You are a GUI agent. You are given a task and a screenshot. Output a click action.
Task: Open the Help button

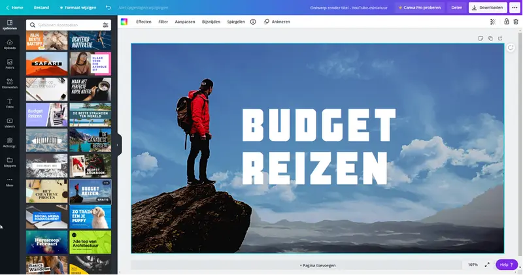point(506,265)
